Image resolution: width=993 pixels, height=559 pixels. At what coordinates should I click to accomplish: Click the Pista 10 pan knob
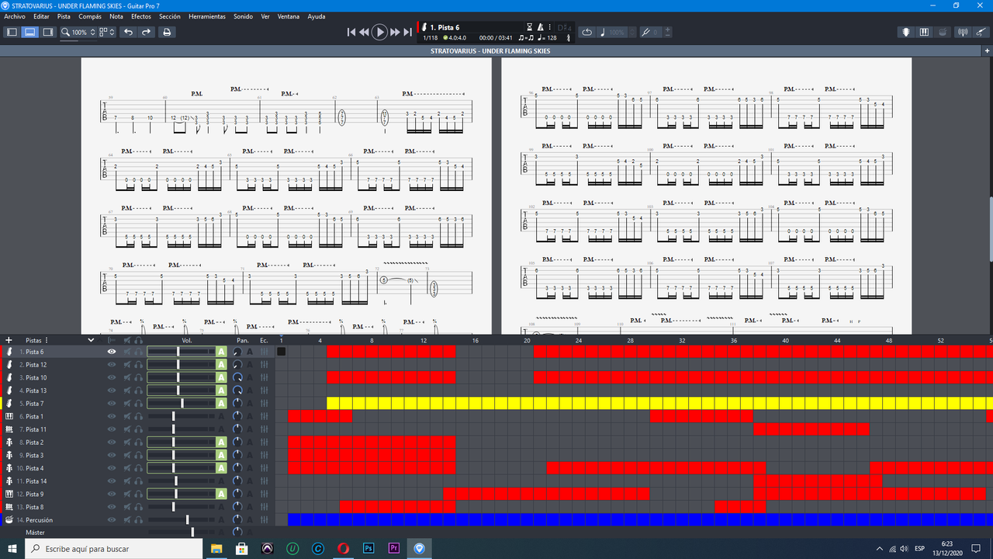point(237,377)
